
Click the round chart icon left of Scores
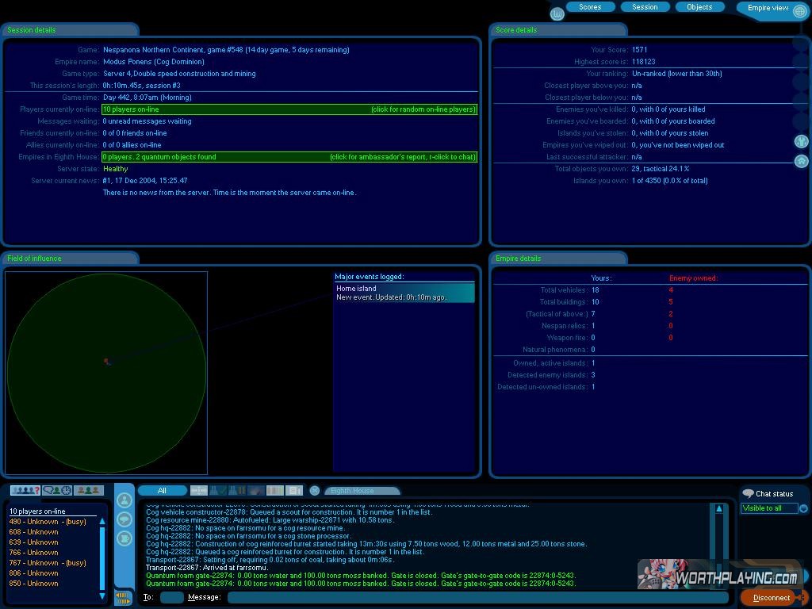(x=557, y=13)
